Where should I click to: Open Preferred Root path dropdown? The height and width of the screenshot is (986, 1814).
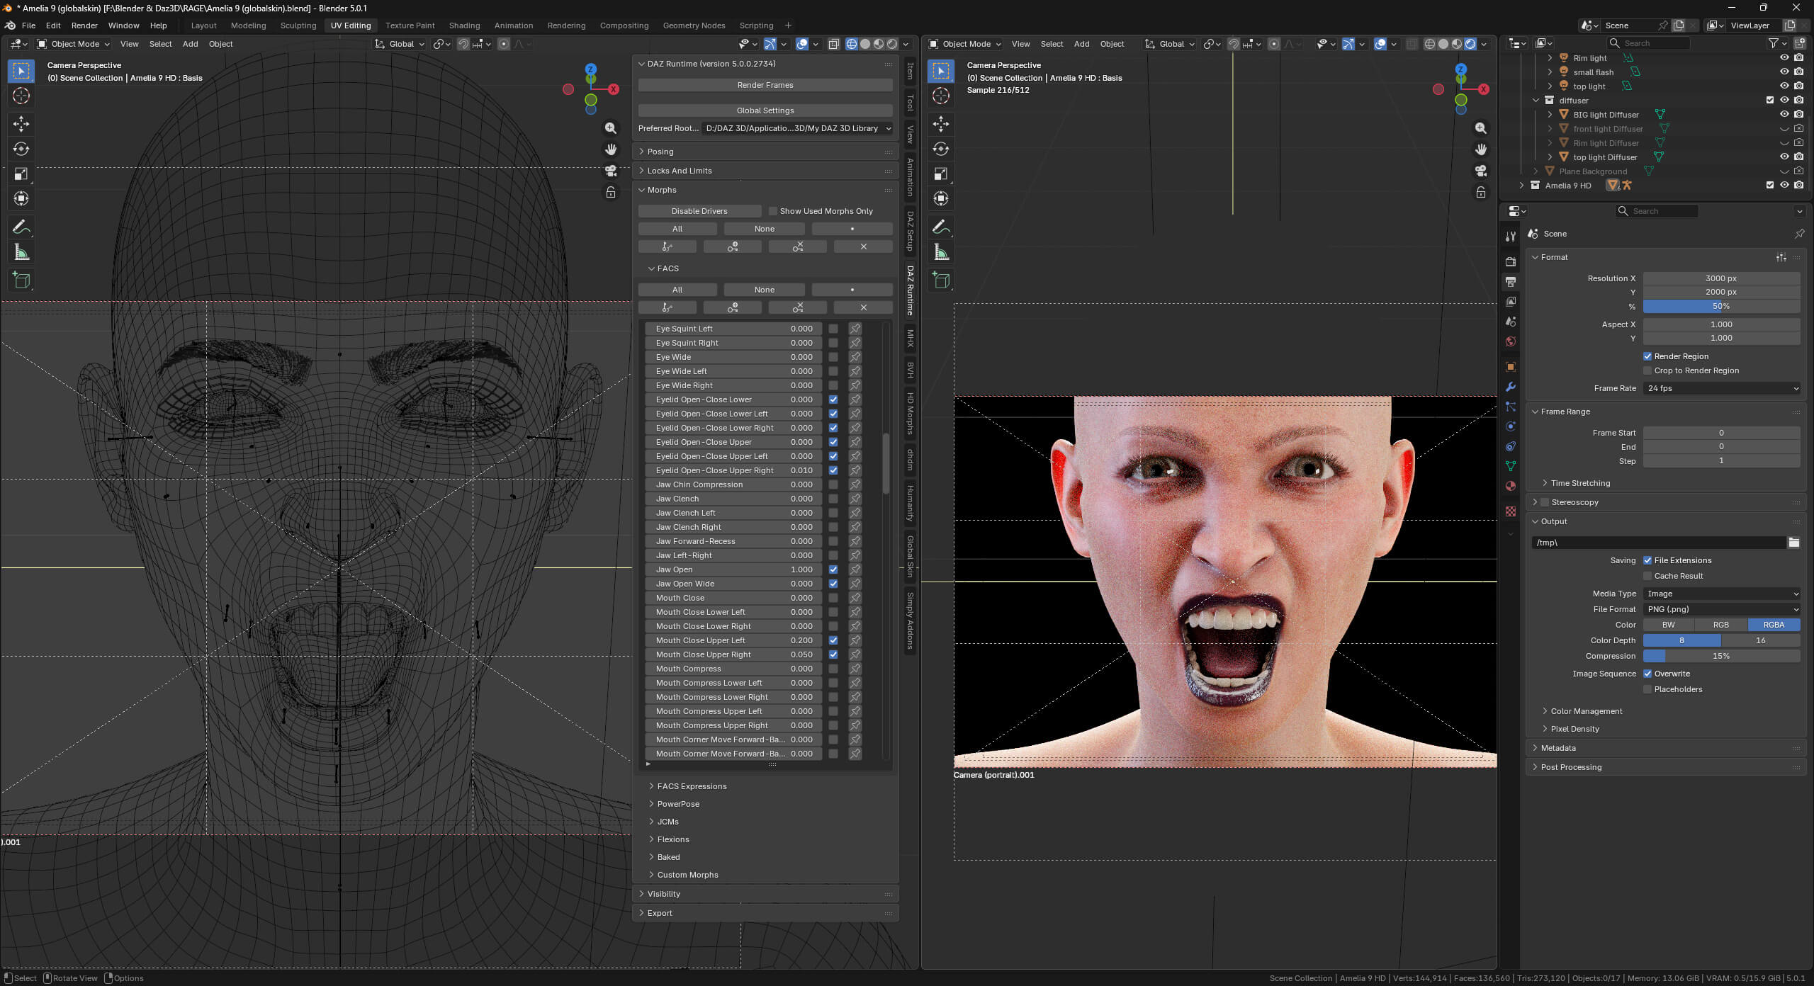(x=797, y=128)
